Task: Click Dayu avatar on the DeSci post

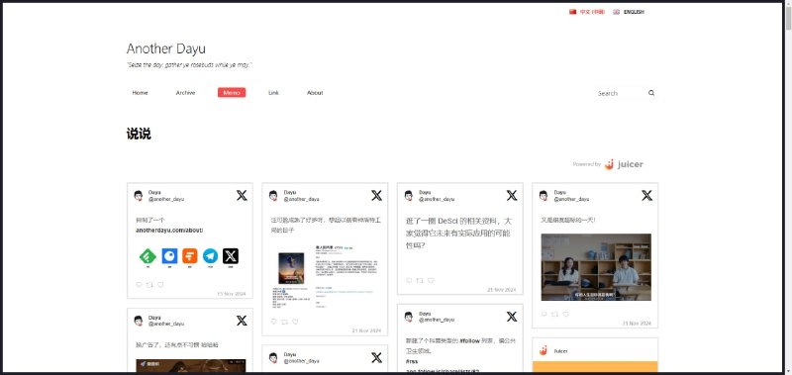Action: point(409,195)
